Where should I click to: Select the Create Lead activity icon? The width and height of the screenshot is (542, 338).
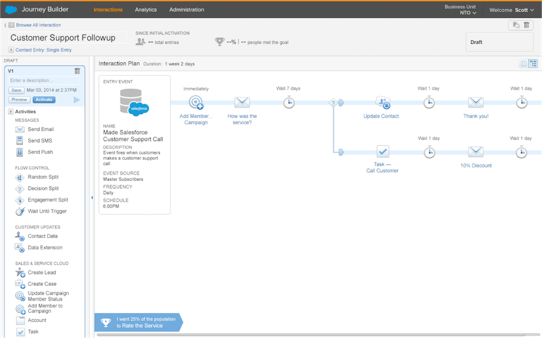[x=20, y=272]
